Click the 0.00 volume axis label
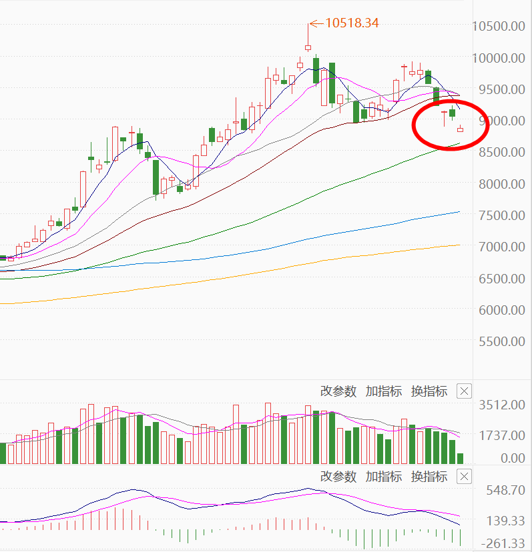The height and width of the screenshot is (552, 532). (x=513, y=458)
